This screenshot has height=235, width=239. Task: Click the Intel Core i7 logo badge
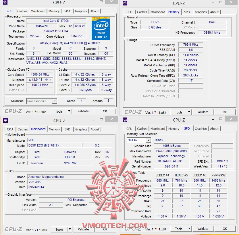(101, 29)
